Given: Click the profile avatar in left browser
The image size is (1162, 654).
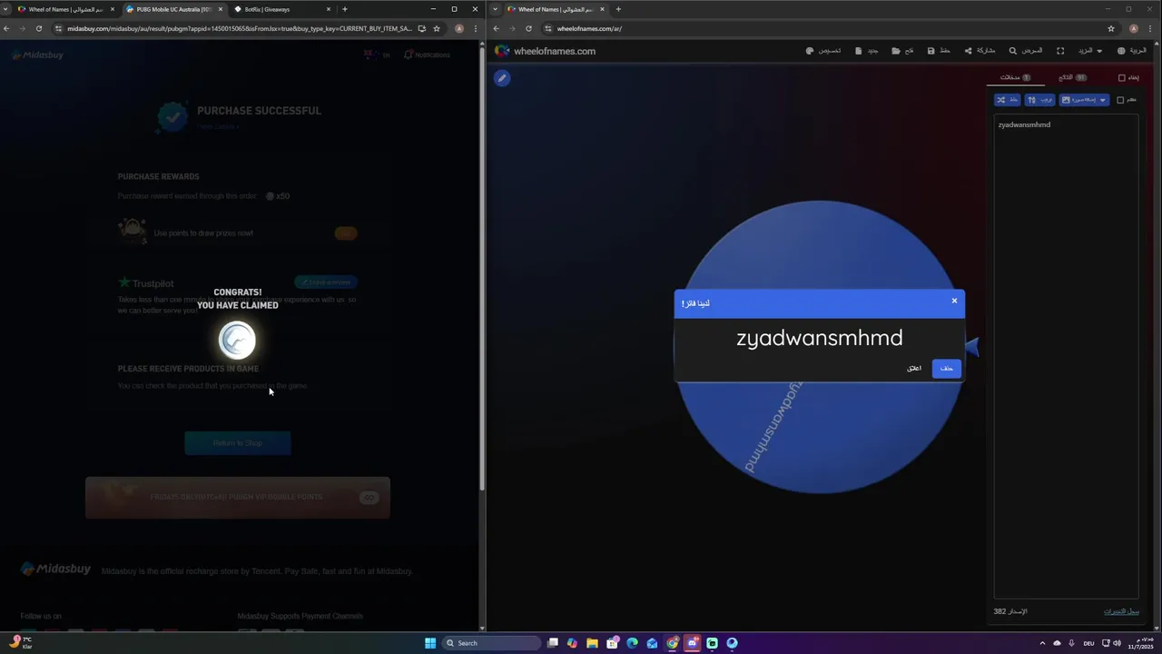Looking at the screenshot, I should 459,28.
